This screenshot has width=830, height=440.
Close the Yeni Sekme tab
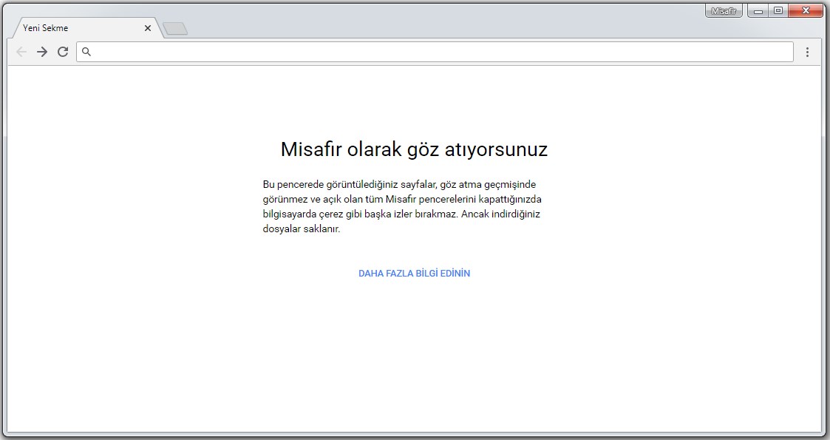pos(148,28)
